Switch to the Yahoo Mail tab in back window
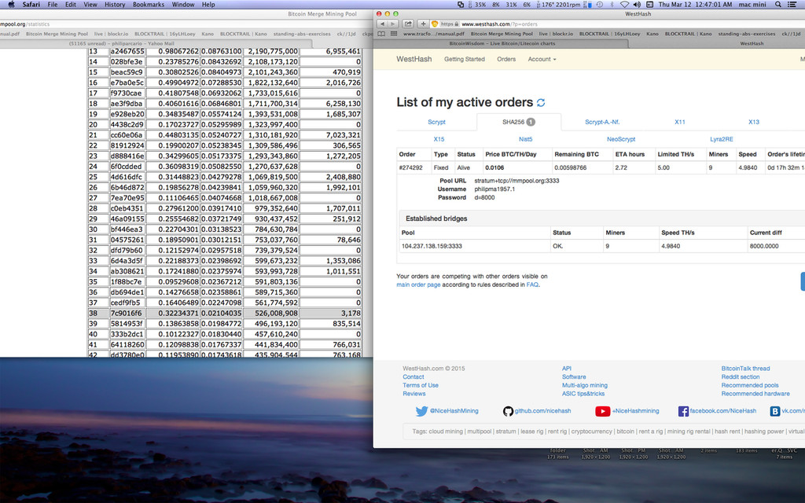 (122, 44)
